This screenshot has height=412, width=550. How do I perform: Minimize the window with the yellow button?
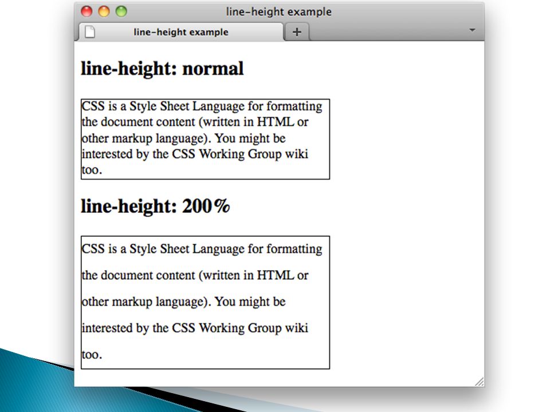click(104, 11)
